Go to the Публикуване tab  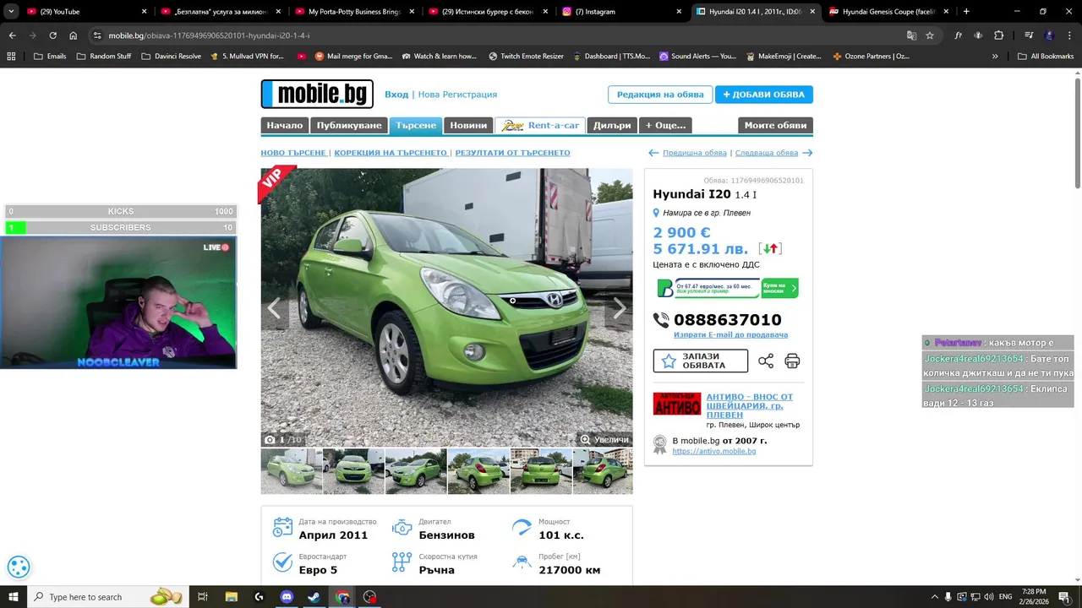(349, 125)
